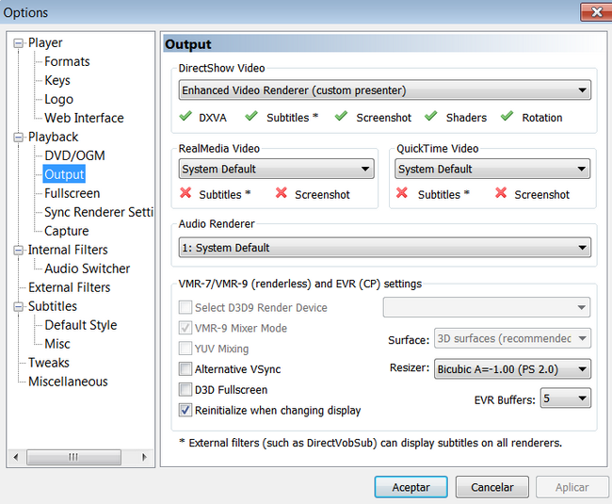Open the DirectShow Video renderer dropdown

(x=384, y=90)
